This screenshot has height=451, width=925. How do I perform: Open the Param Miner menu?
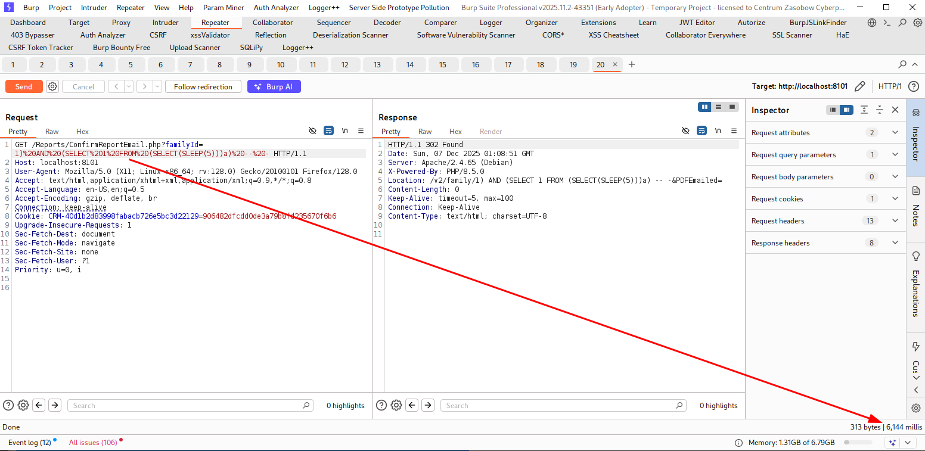tap(224, 8)
